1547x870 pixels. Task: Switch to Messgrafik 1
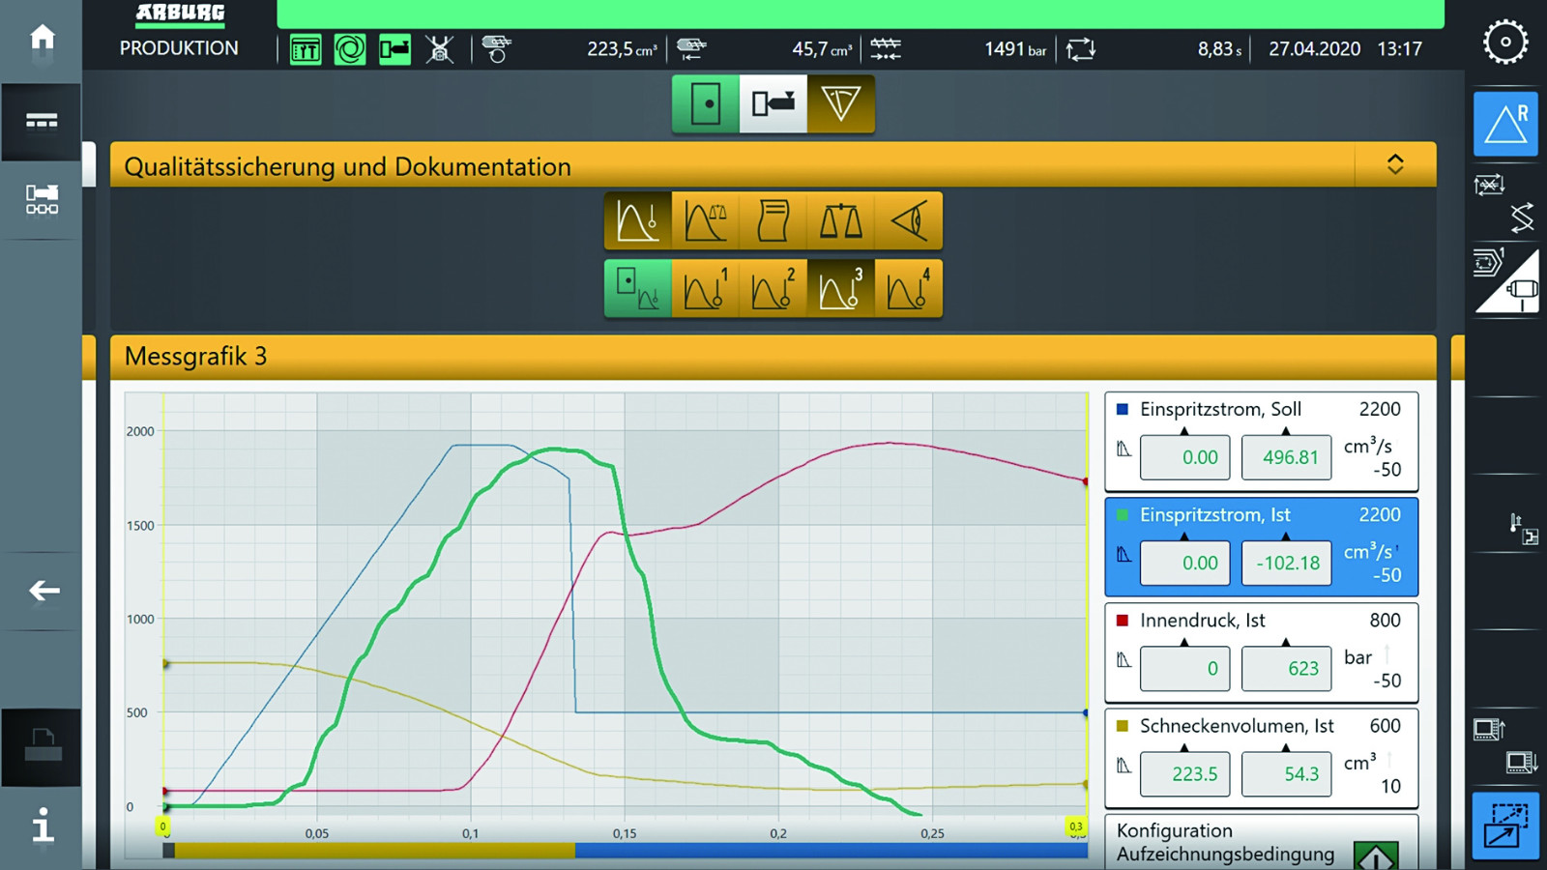tap(706, 288)
